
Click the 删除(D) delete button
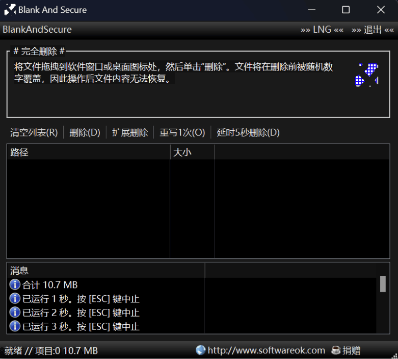85,133
